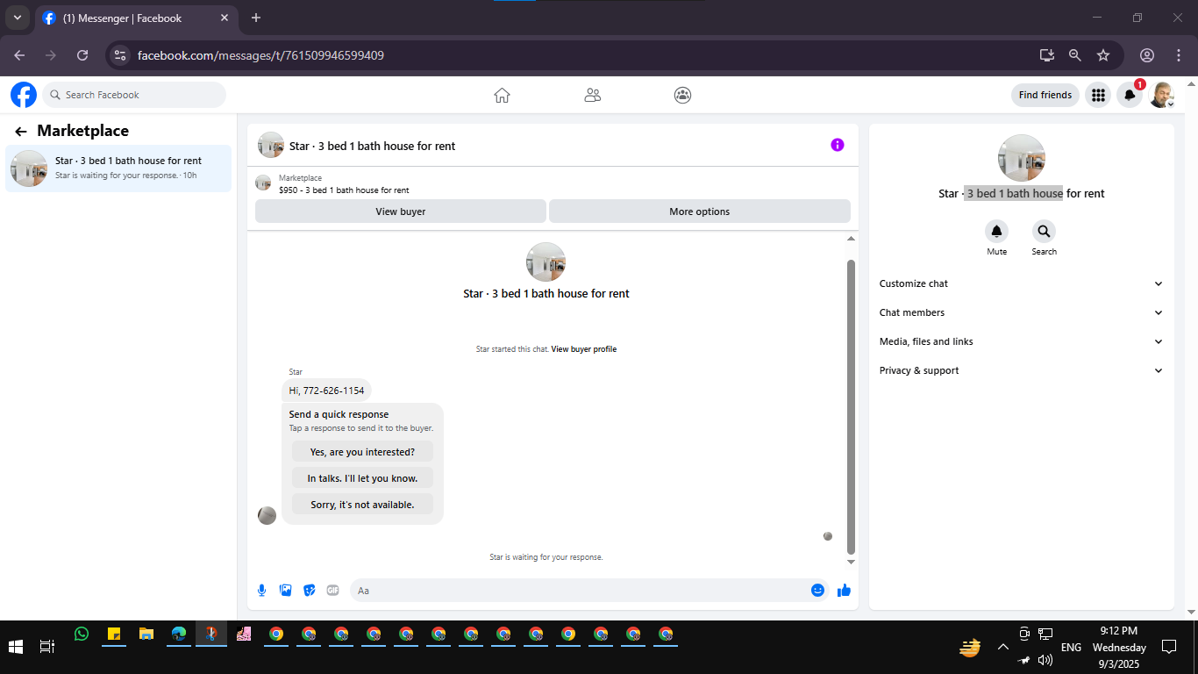
Task: Open the notifications bell in Facebook header
Action: click(x=1130, y=95)
